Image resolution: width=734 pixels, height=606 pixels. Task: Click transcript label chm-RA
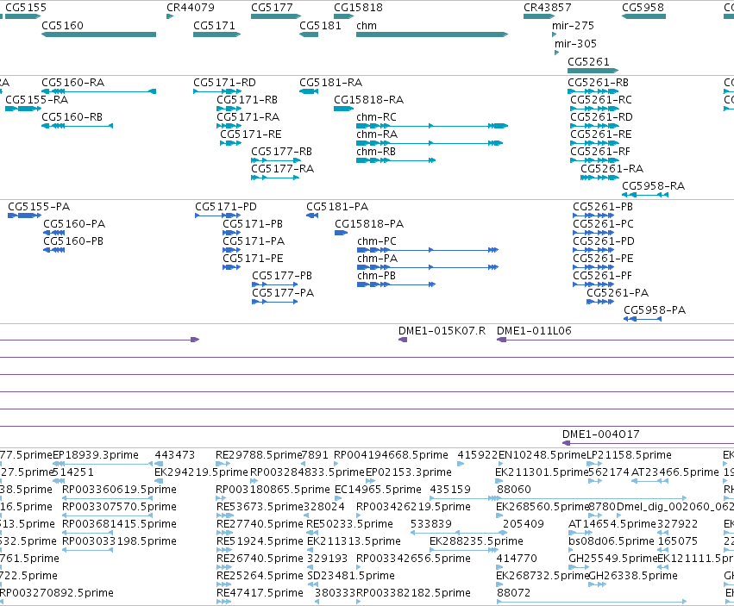(377, 134)
